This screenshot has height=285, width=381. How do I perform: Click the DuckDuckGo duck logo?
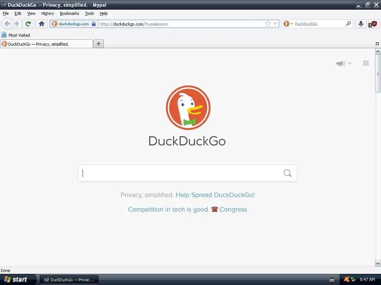pos(188,108)
